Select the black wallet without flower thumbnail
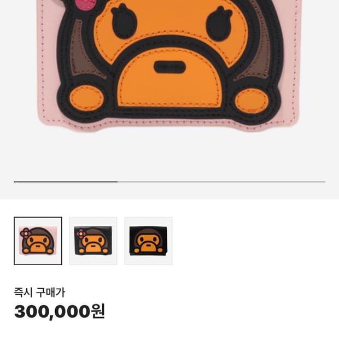 (x=149, y=241)
